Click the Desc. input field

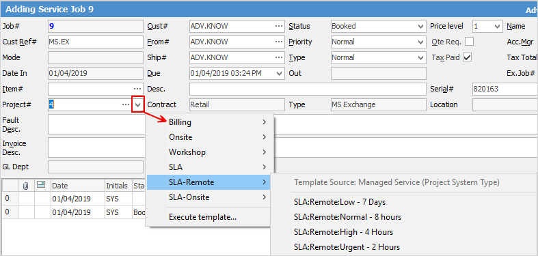coord(308,89)
